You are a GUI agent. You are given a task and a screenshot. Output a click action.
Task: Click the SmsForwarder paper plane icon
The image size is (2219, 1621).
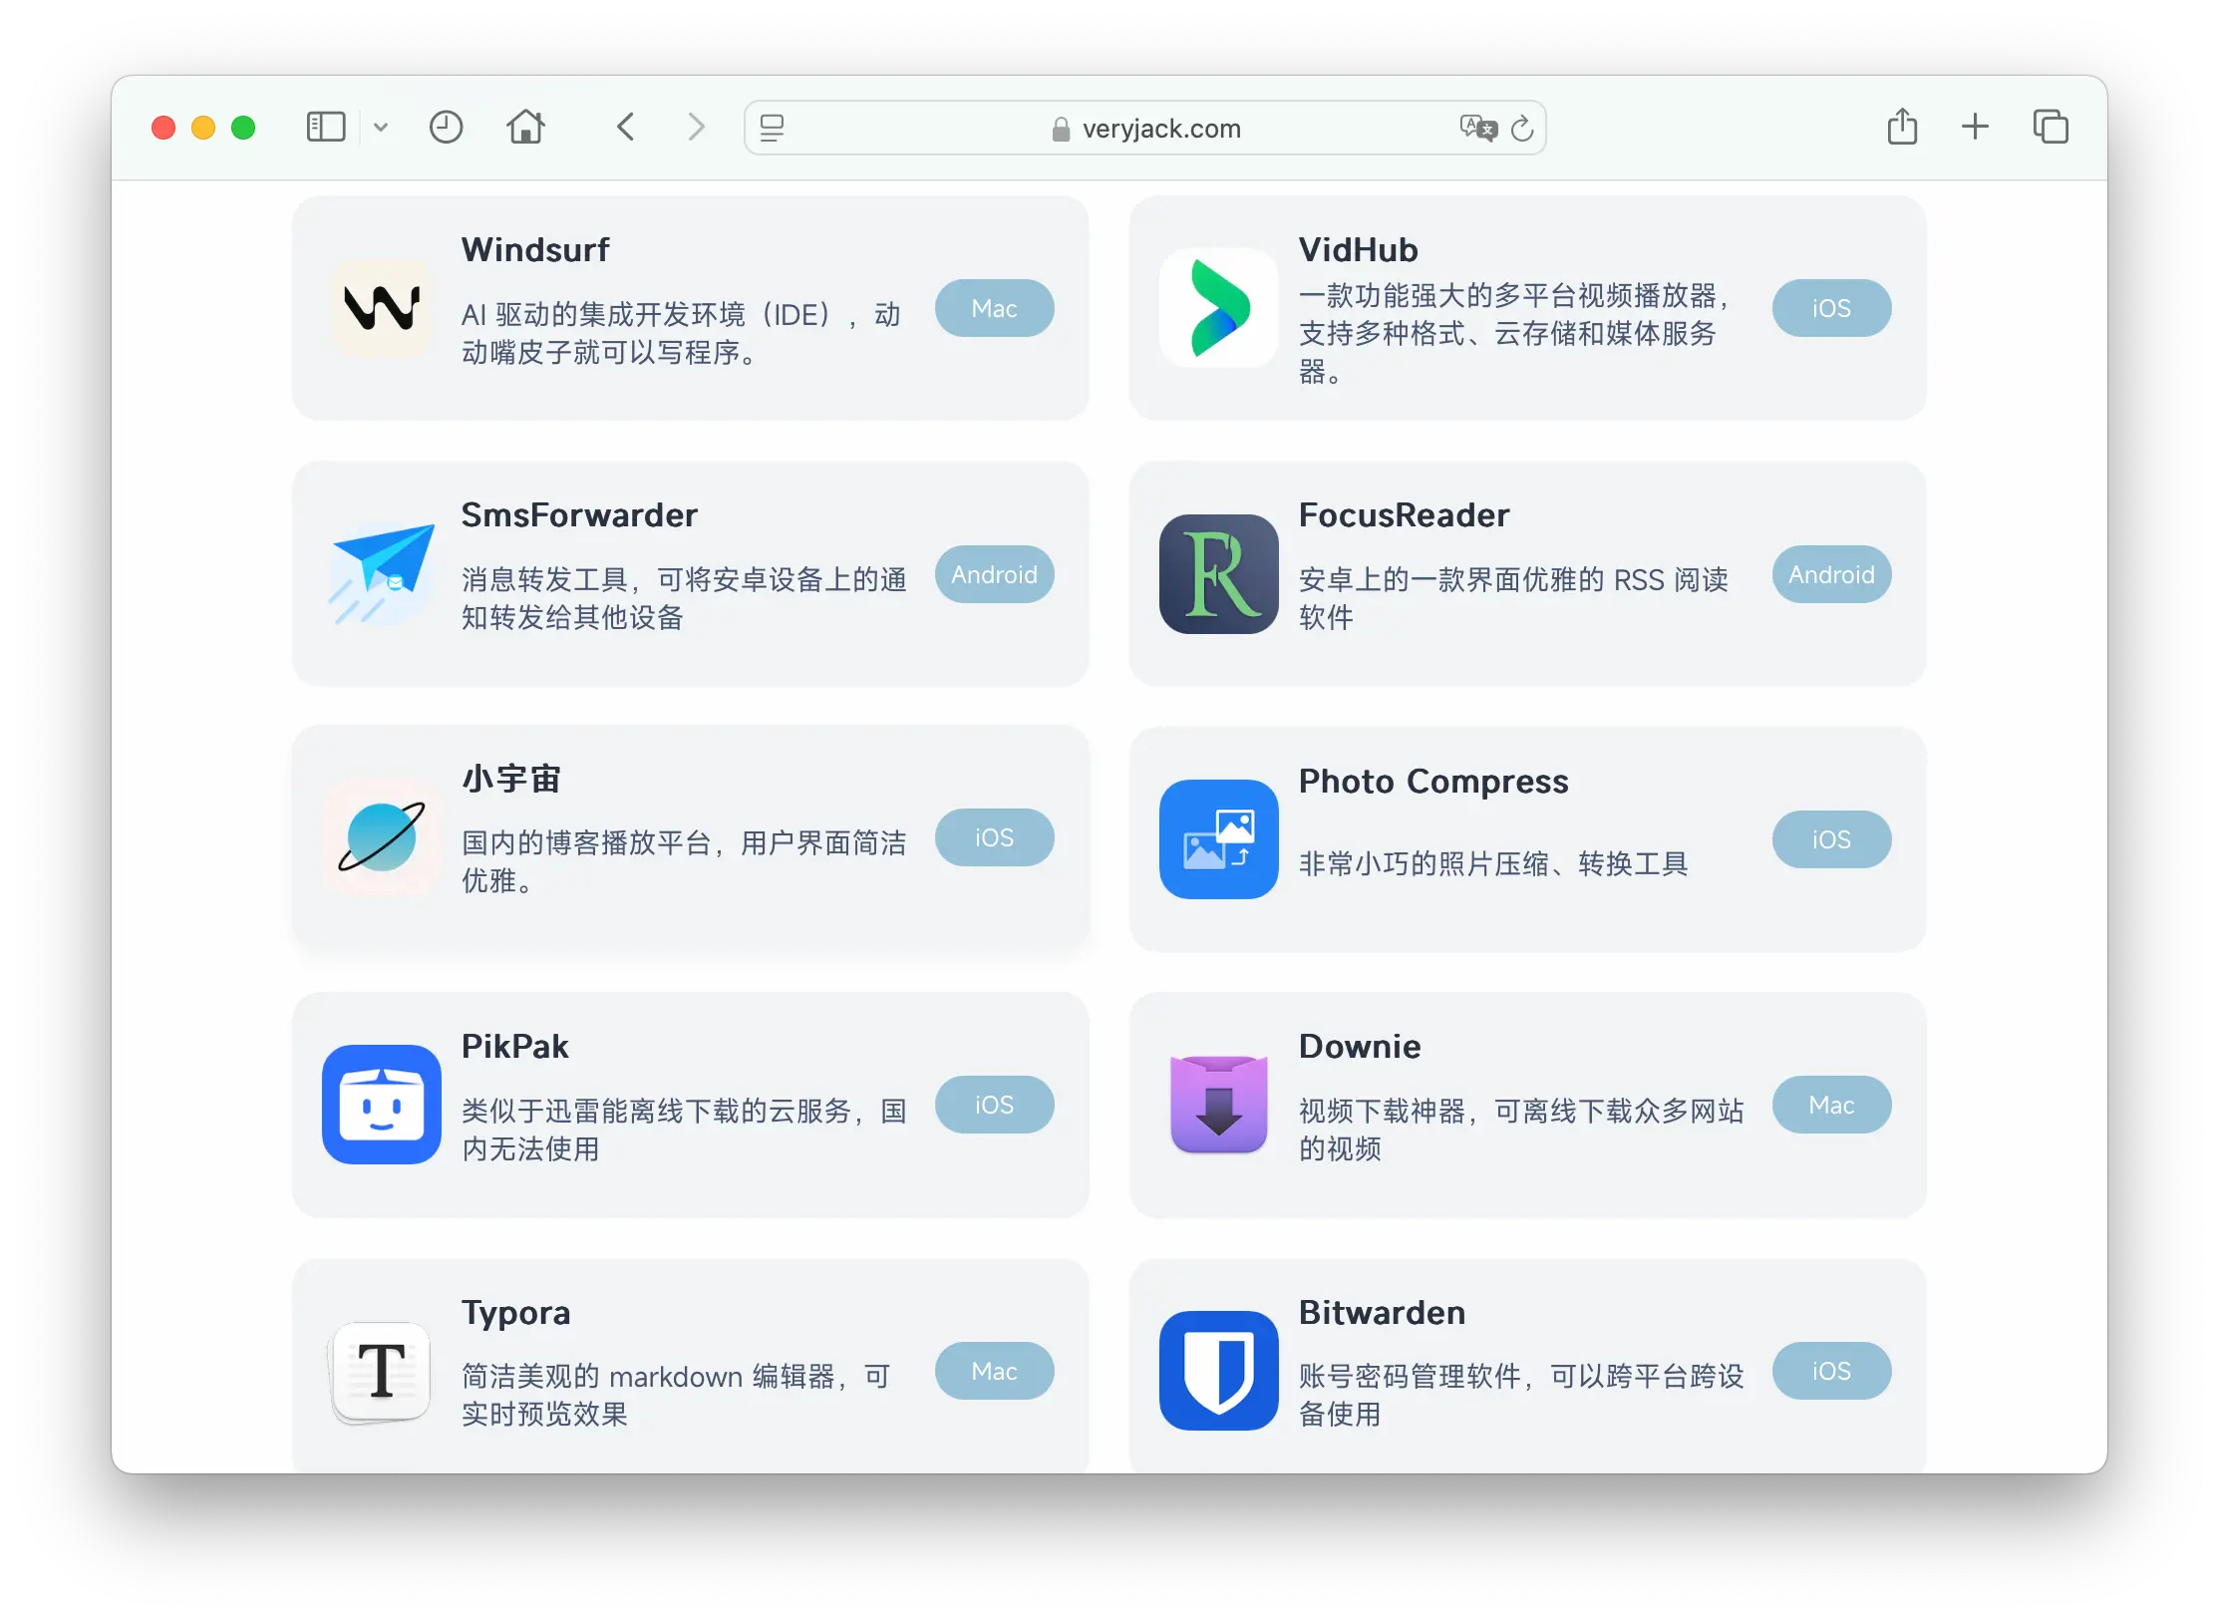tap(382, 573)
